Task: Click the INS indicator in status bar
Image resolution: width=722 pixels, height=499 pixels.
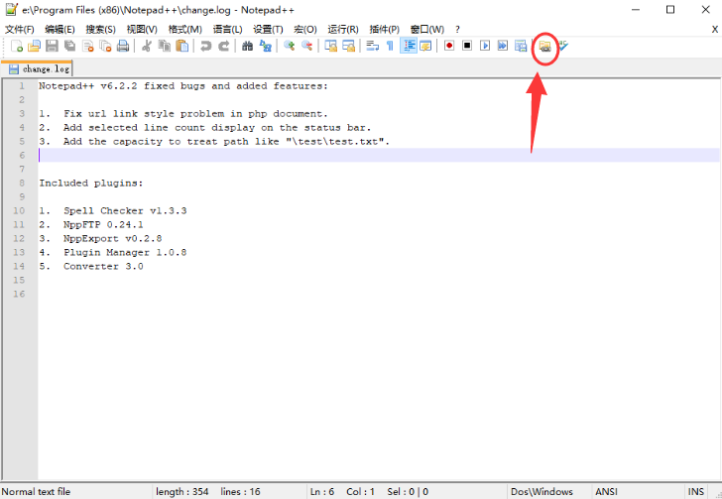Action: point(696,491)
